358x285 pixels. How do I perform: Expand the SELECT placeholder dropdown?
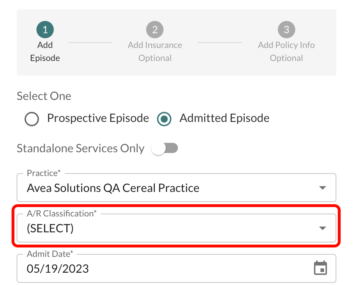click(176, 228)
